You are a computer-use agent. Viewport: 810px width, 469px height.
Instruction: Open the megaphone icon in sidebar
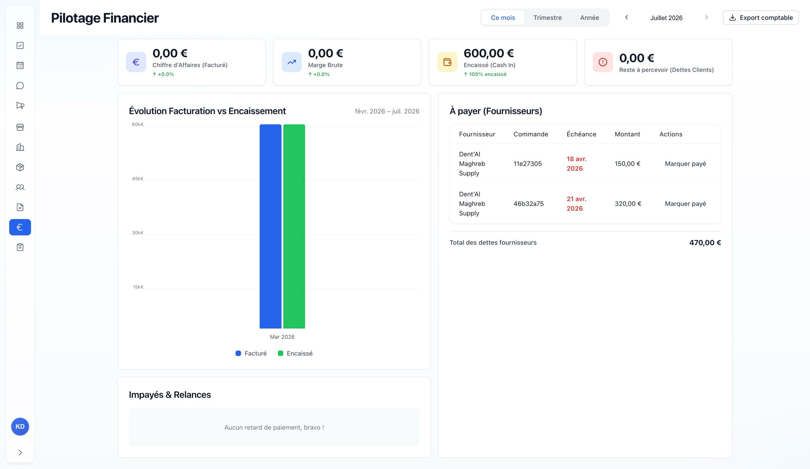click(20, 106)
